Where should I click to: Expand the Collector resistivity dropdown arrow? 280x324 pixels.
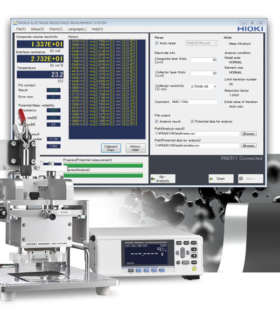215,86
